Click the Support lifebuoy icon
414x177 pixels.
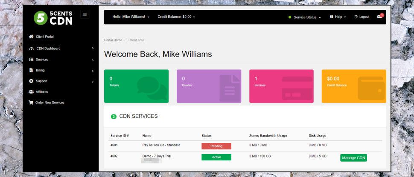point(31,81)
